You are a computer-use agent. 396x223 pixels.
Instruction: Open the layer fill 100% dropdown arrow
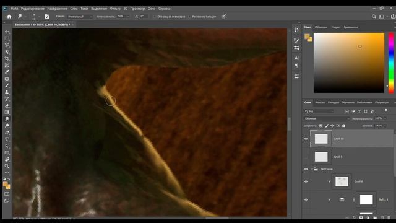[385, 126]
